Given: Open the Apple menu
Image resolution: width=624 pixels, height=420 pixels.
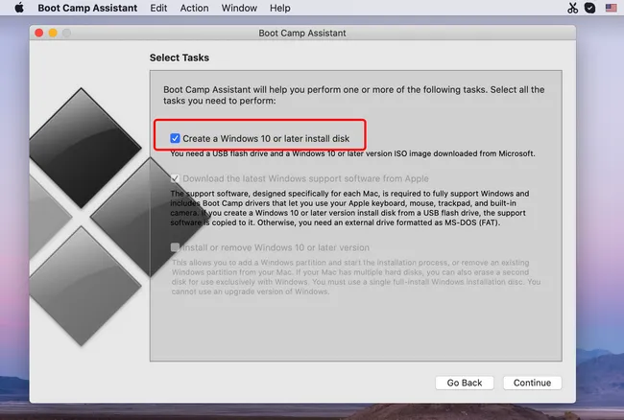Looking at the screenshot, I should click(18, 8).
